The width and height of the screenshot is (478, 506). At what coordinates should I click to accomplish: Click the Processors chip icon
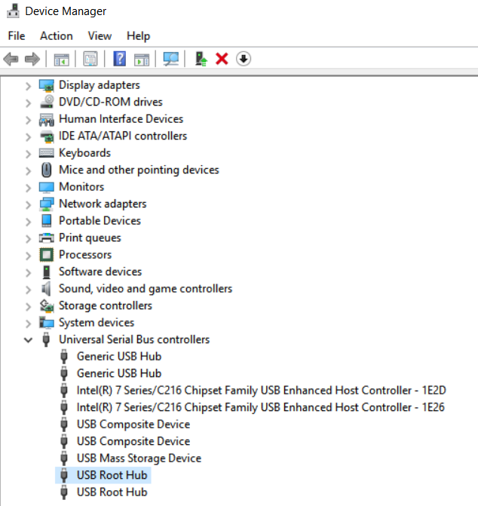[47, 255]
